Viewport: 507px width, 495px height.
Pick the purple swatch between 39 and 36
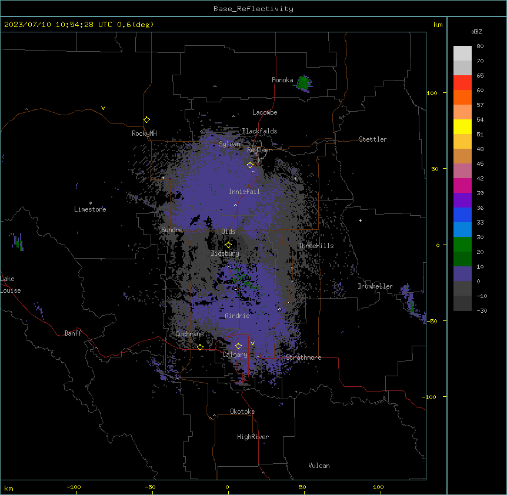pos(462,200)
